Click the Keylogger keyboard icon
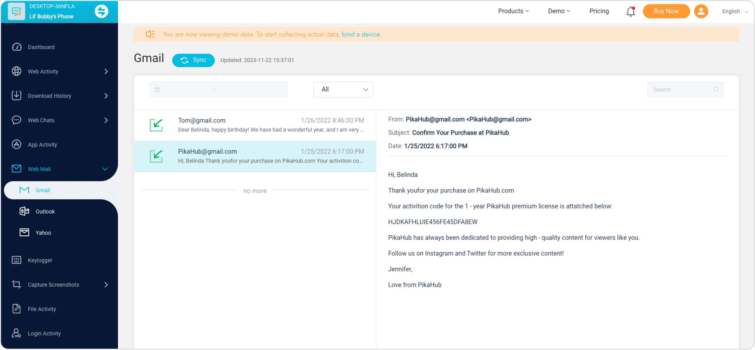This screenshot has height=350, width=755. 17,260
